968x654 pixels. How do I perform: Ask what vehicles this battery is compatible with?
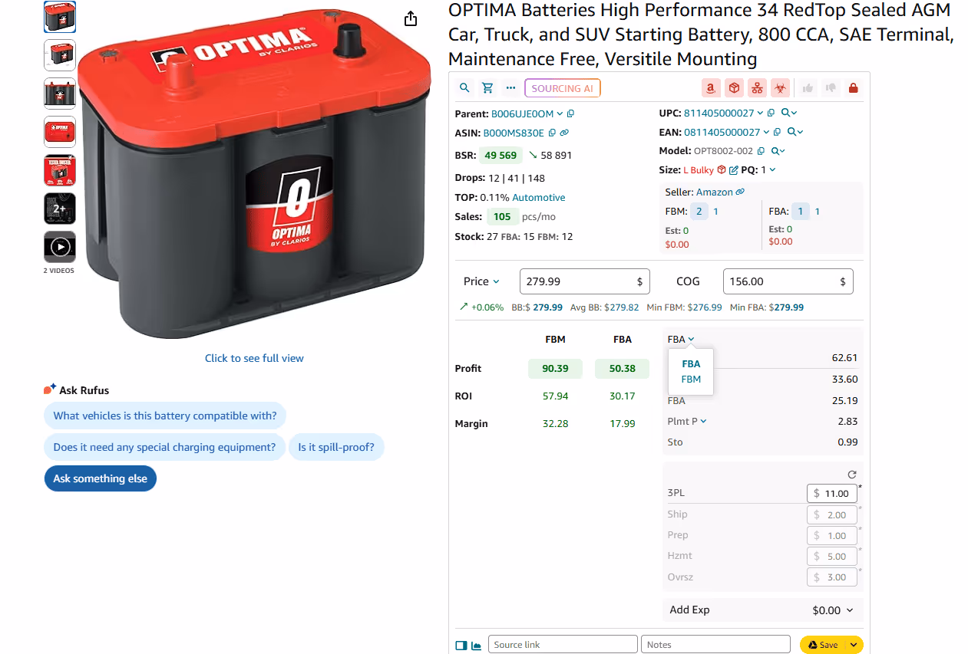pyautogui.click(x=165, y=416)
